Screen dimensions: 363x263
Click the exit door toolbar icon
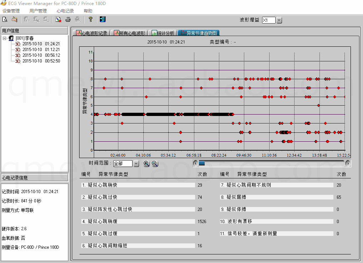coord(103,20)
